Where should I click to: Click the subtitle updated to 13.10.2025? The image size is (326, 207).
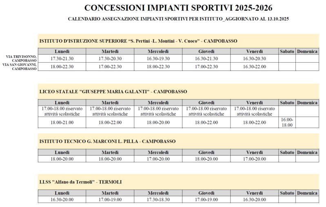[x=179, y=19]
